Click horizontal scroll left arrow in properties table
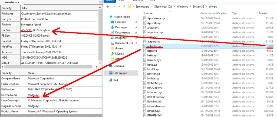The image size is (277, 117). 2,67
